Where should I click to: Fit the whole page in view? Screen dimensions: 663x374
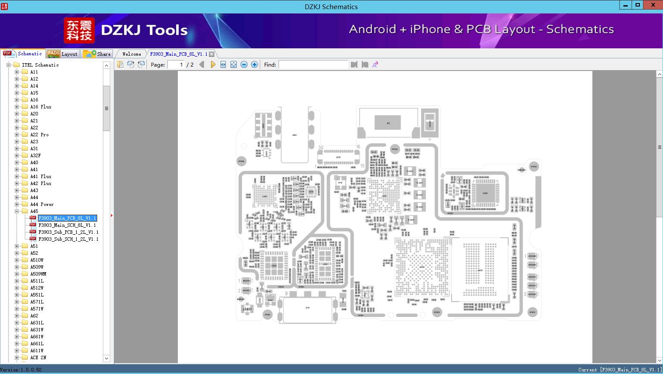click(234, 64)
